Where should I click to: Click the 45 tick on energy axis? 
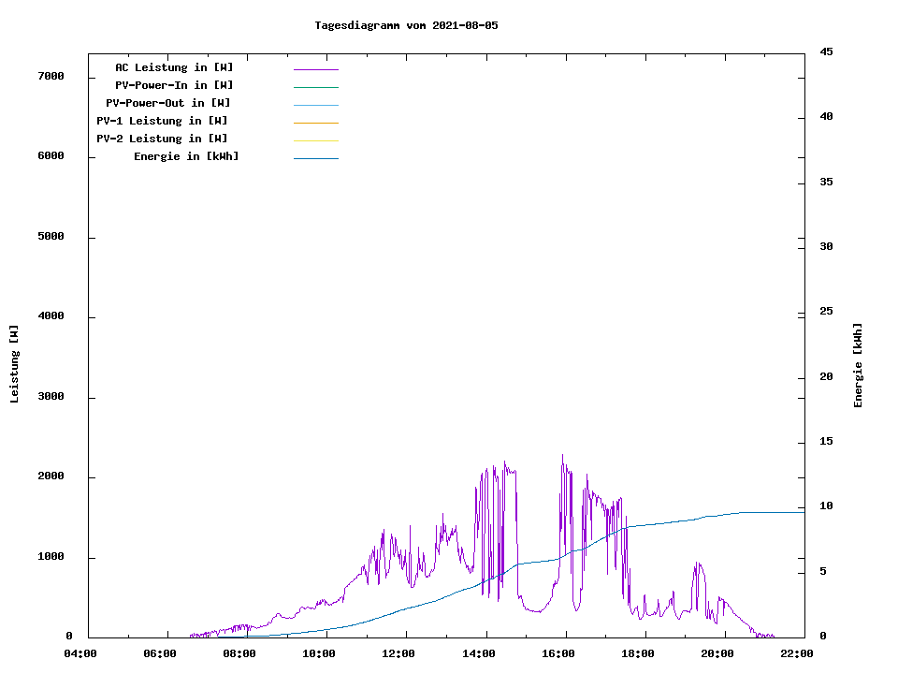pos(826,51)
